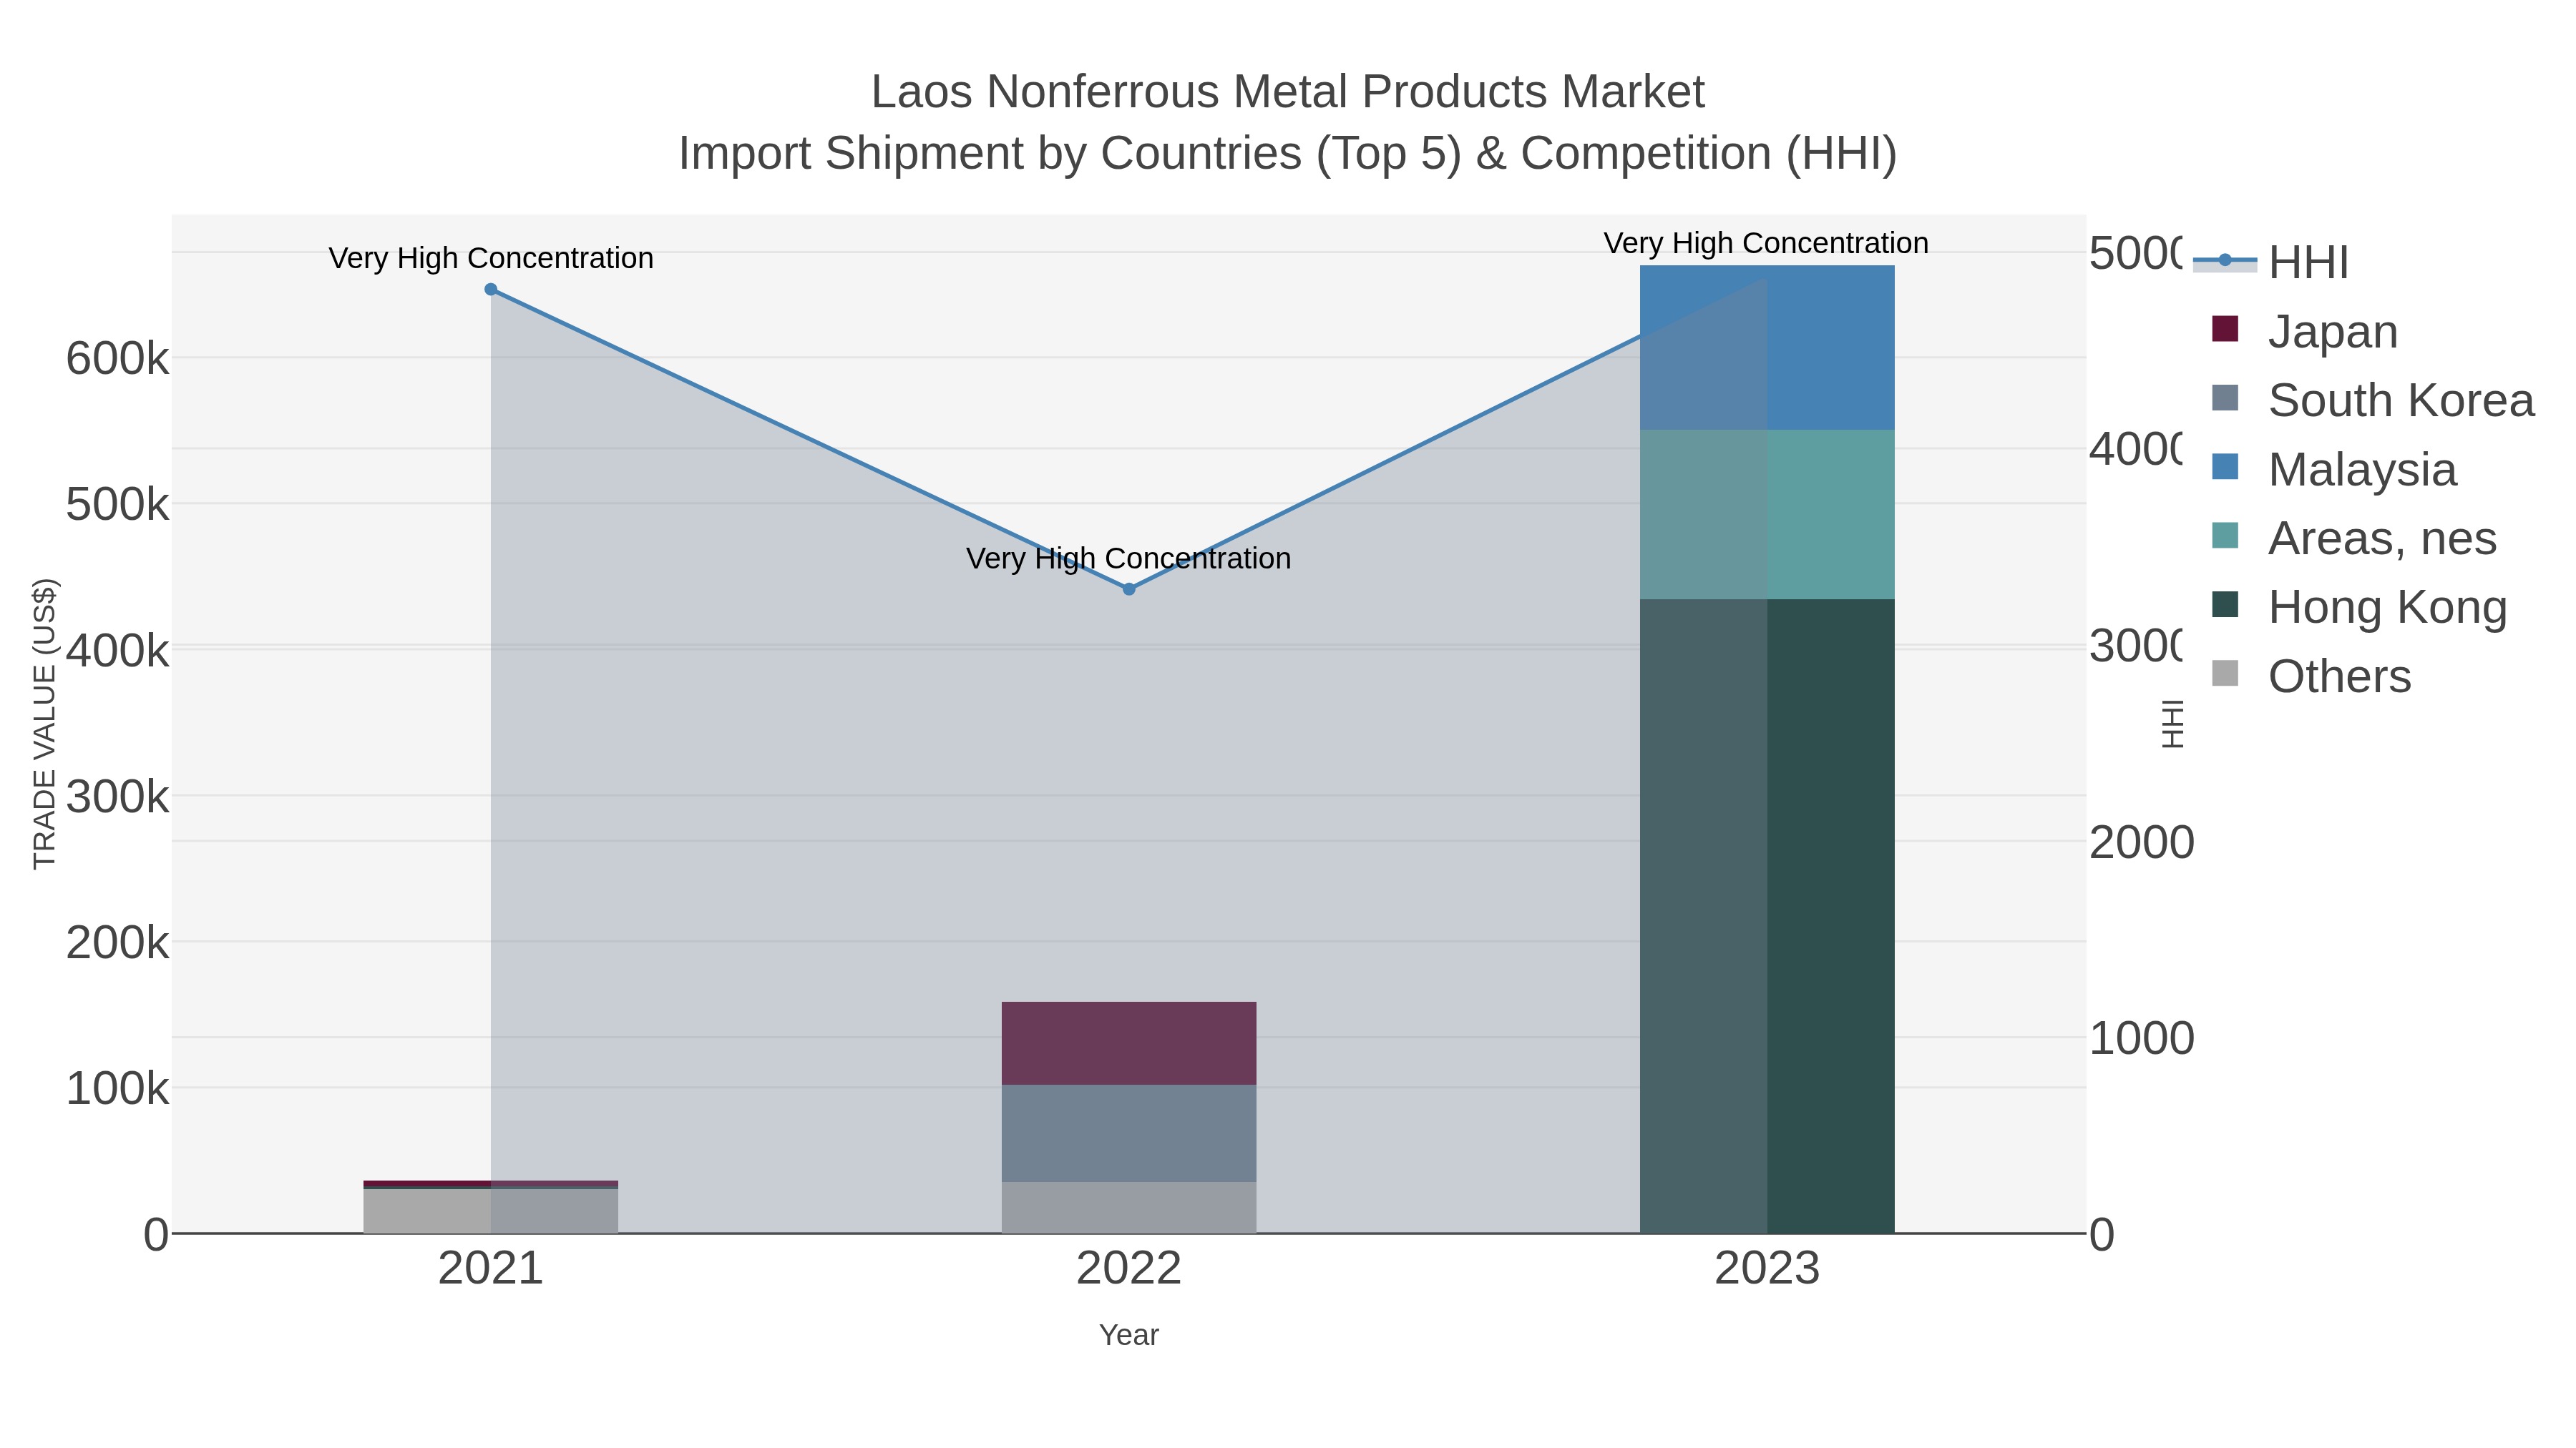Click the 200k y-axis tick label
Image resolution: width=2576 pixels, height=1448 pixels.
(x=118, y=942)
